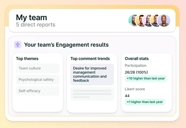Click the 'Your team's Engagement results' title

(66, 45)
